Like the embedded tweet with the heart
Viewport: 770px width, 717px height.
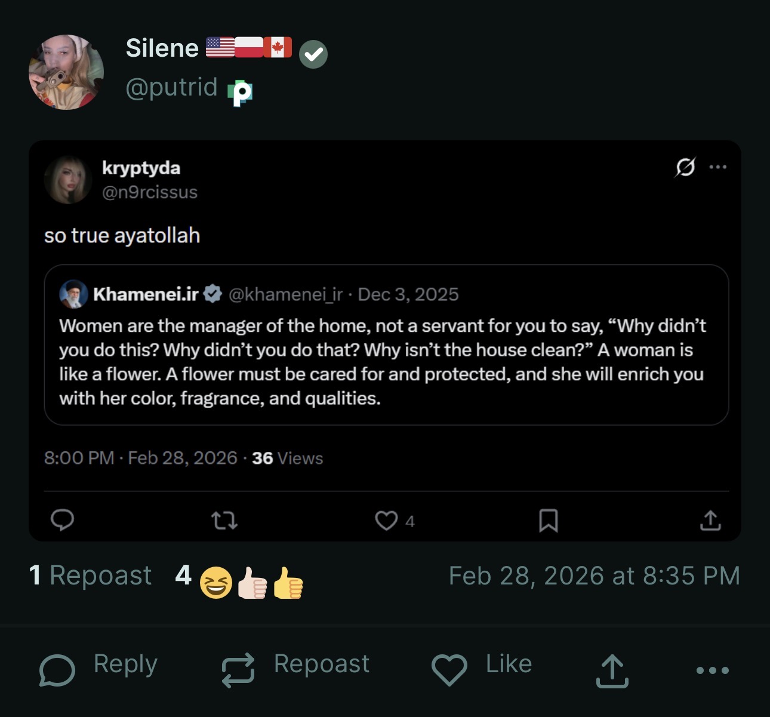point(386,521)
